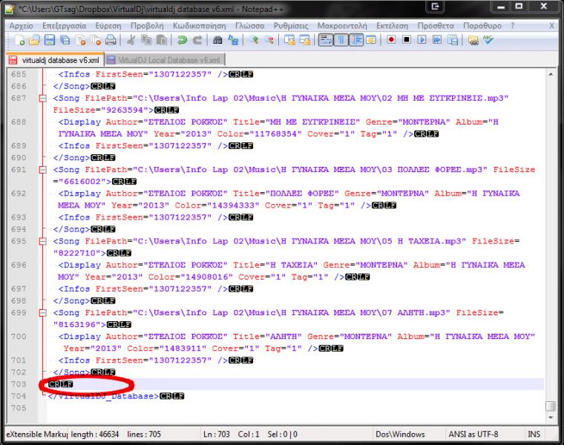Click the Cut scissors icon
The height and width of the screenshot is (445, 564).
tap(131, 40)
